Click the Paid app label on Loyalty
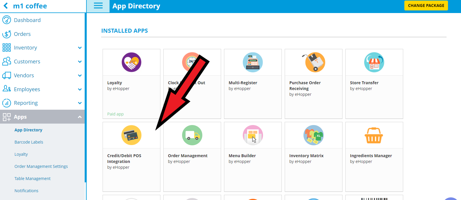Image resolution: width=461 pixels, height=200 pixels. pos(115,114)
